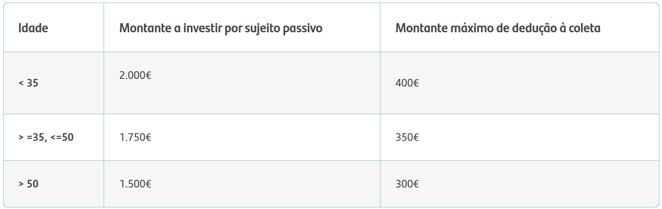Image resolution: width=662 pixels, height=209 pixels.
Task: Select the 2.000€ investment amount
Action: click(x=135, y=75)
